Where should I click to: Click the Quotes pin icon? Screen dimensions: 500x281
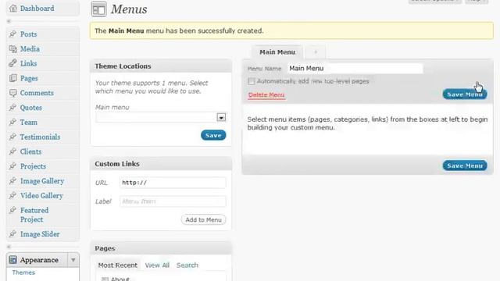point(12,108)
